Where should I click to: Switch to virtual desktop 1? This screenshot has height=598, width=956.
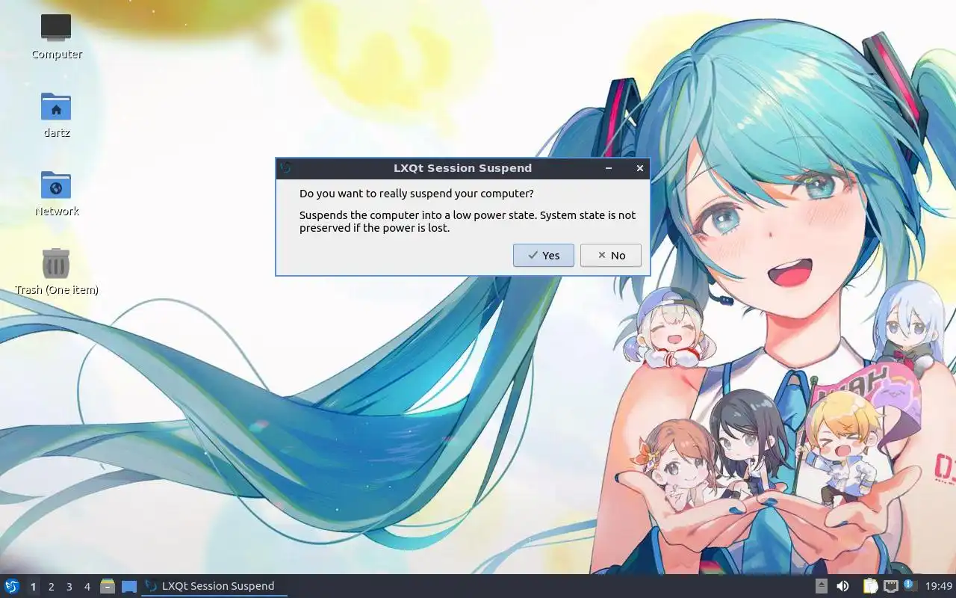(33, 587)
